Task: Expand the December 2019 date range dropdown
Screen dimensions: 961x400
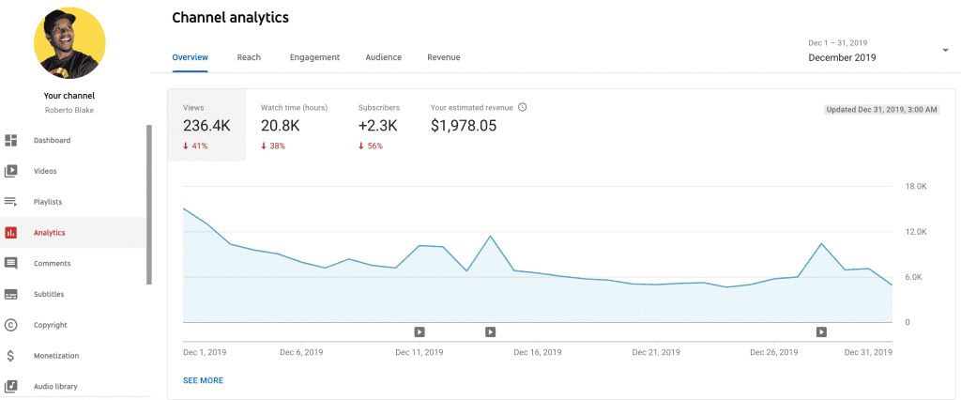Action: coord(944,51)
